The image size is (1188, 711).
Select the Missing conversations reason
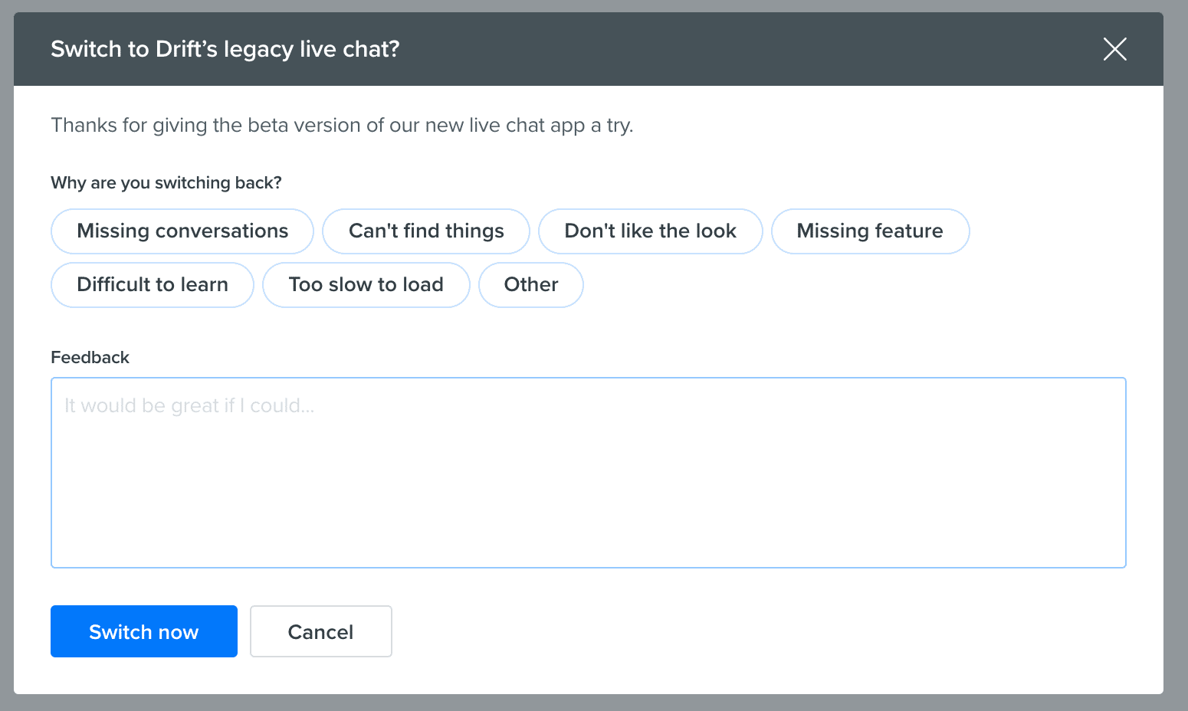[x=182, y=231]
